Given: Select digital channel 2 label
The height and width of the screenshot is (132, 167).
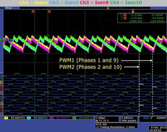Looking at the screenshot, I should 1,109.
